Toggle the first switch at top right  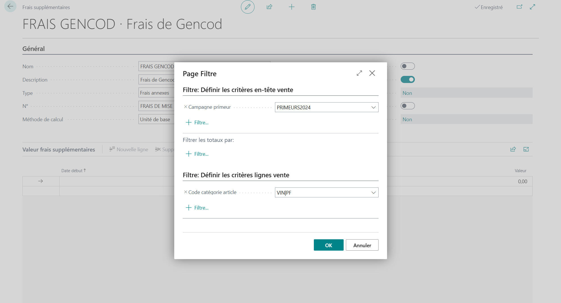(407, 66)
